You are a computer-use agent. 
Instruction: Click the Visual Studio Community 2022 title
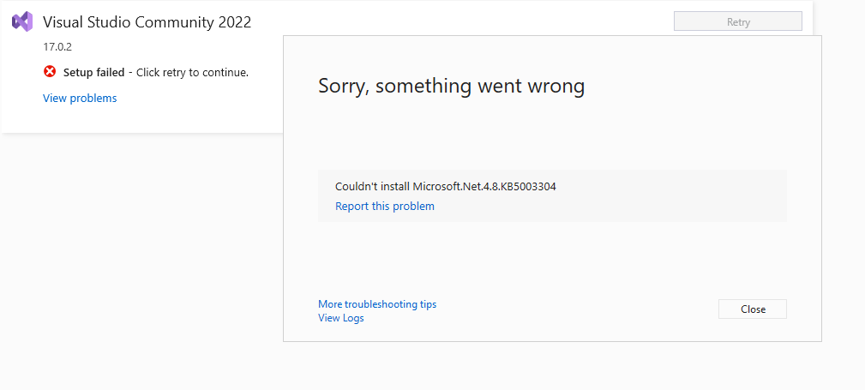[147, 22]
